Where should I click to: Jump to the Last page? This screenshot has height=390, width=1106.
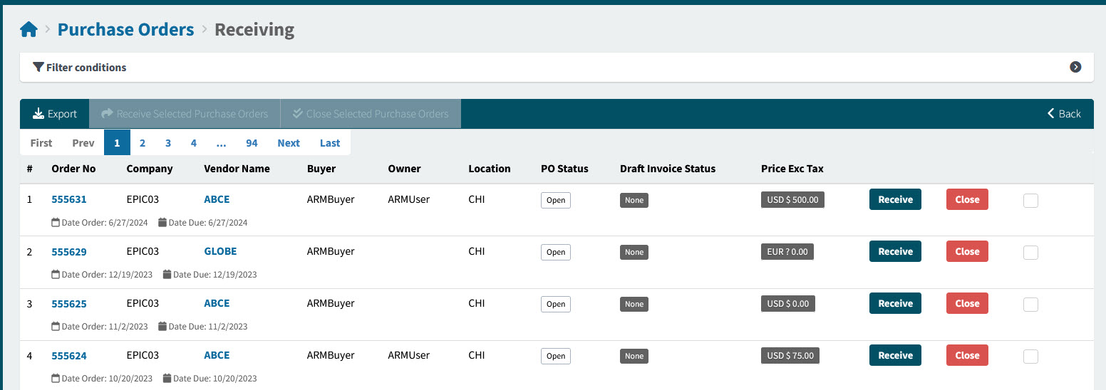click(x=330, y=143)
